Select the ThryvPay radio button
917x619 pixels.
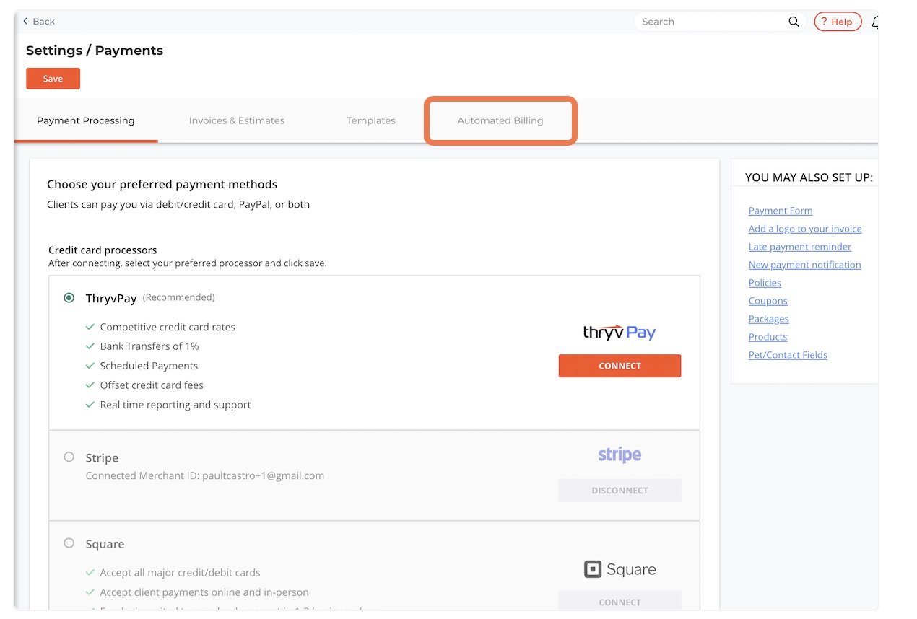[69, 297]
